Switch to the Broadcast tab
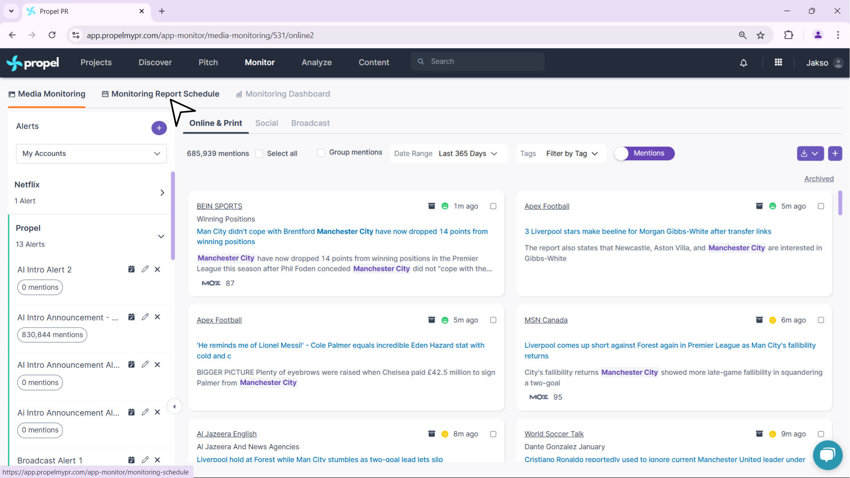The width and height of the screenshot is (850, 478). coord(310,123)
